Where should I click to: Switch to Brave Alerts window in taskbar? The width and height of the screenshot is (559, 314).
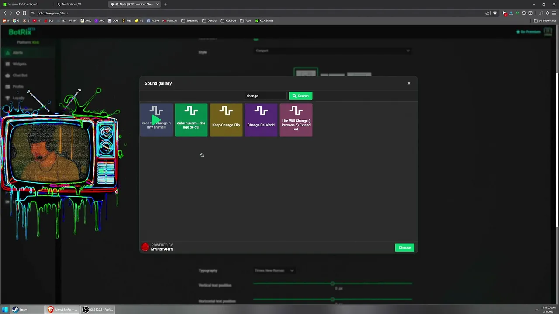click(62, 310)
